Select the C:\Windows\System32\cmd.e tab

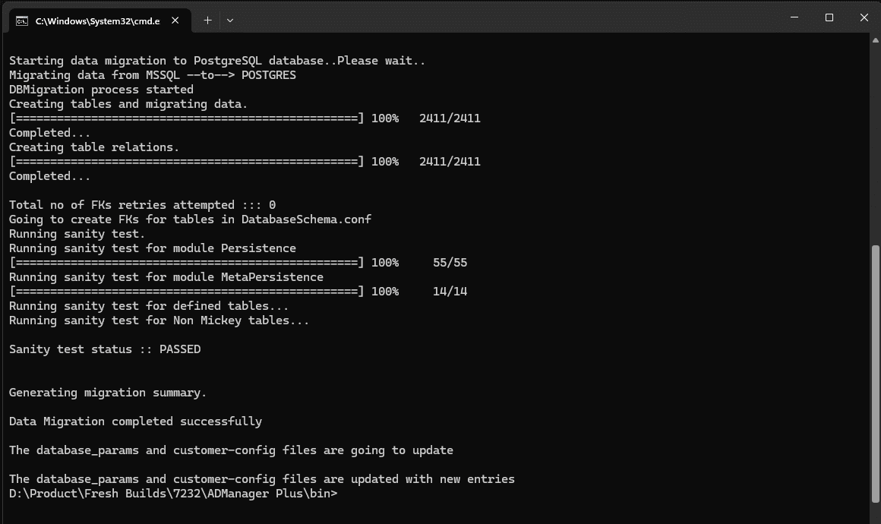tap(99, 21)
